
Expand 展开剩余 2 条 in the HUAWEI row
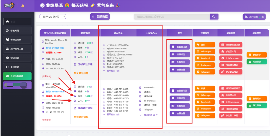coord(111,114)
